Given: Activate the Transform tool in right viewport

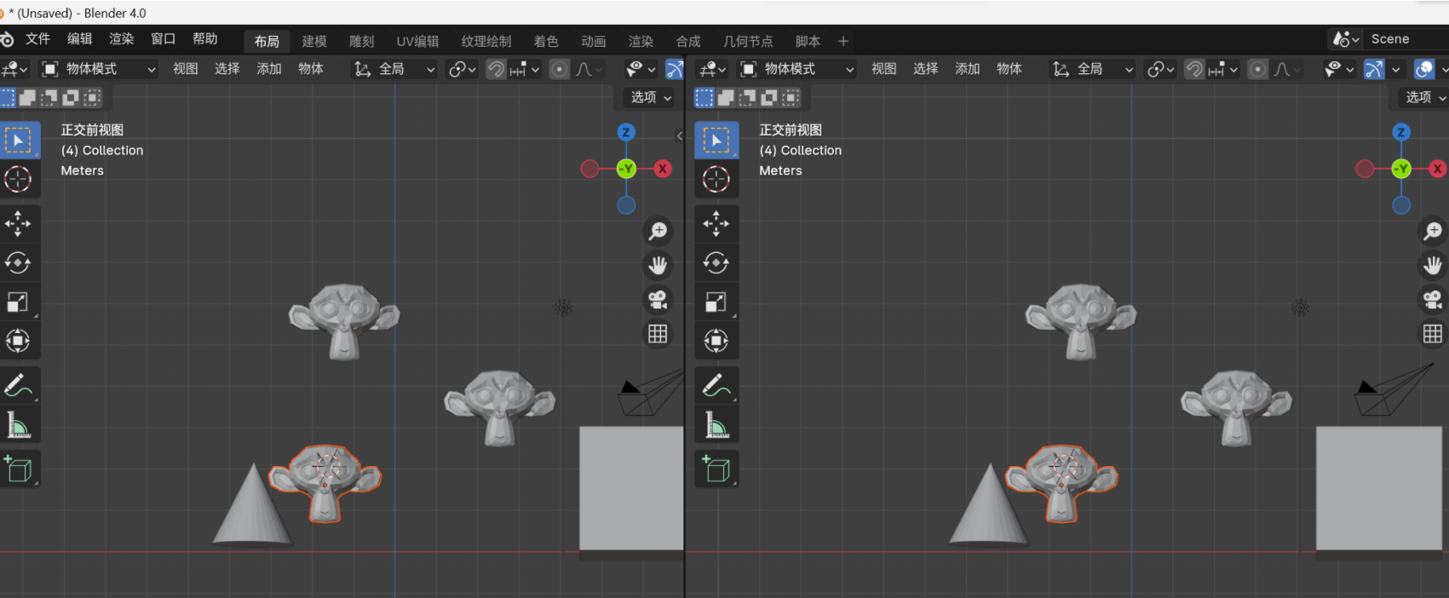Looking at the screenshot, I should pos(716,341).
